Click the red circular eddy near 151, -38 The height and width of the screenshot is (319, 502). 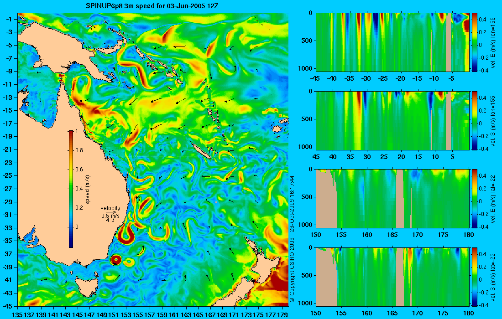click(x=115, y=260)
